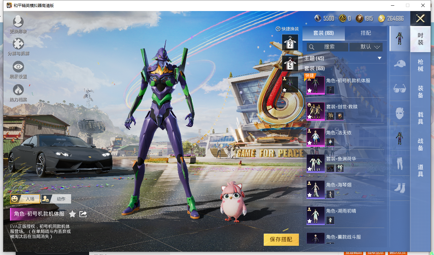This screenshot has height=255, width=434.
Task: Toggle 展示设置 eye icon
Action: pos(18,67)
